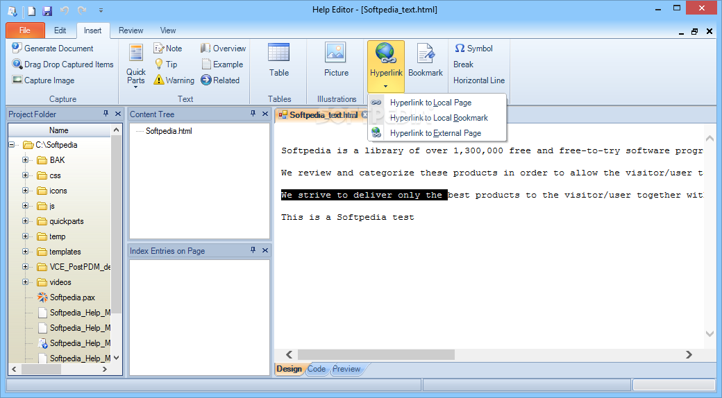Viewport: 722px width, 398px height.
Task: Expand the js folder
Action: coord(25,206)
